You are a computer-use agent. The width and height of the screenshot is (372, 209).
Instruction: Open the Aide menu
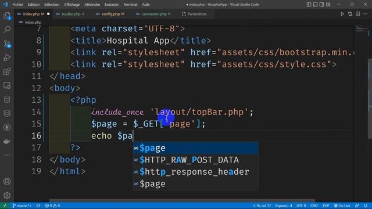(146, 5)
